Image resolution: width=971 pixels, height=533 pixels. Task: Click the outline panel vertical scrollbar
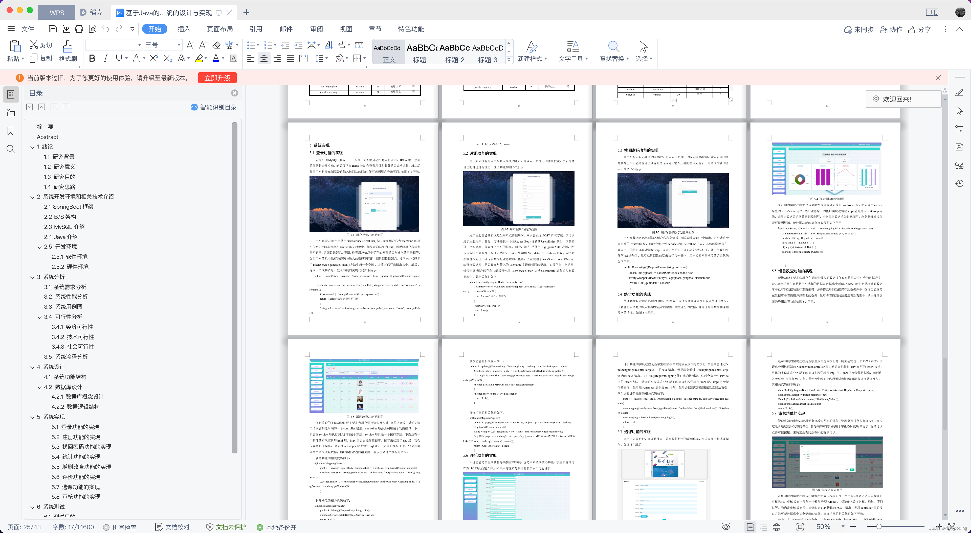click(x=234, y=288)
